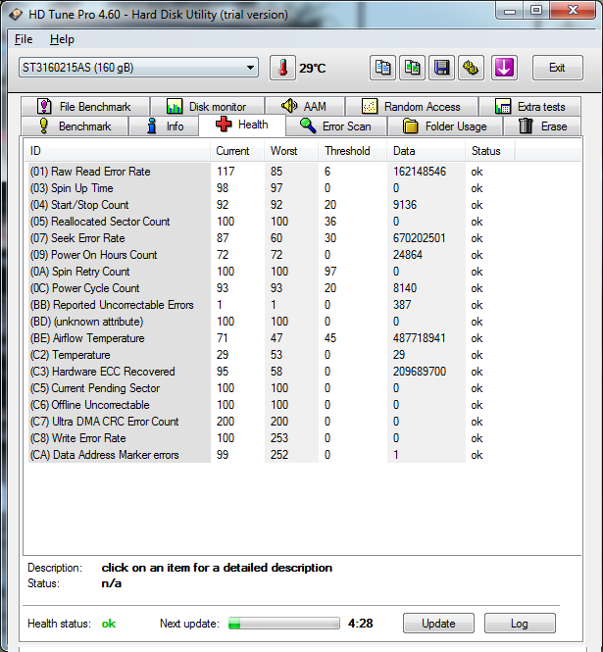The height and width of the screenshot is (652, 603).
Task: Minimize the HD Tune Pro window
Action: click(x=510, y=10)
